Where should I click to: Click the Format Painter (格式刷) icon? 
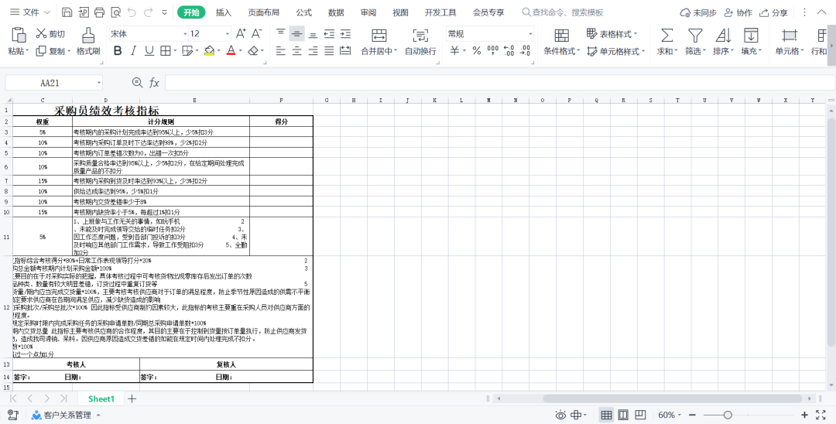tap(88, 35)
